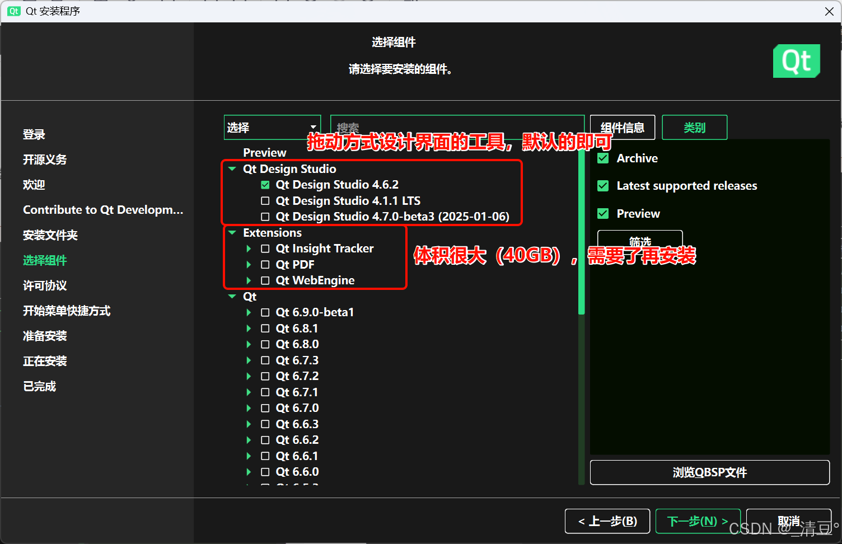This screenshot has width=842, height=544.
Task: Select the 登录 step in sidebar
Action: (x=34, y=134)
